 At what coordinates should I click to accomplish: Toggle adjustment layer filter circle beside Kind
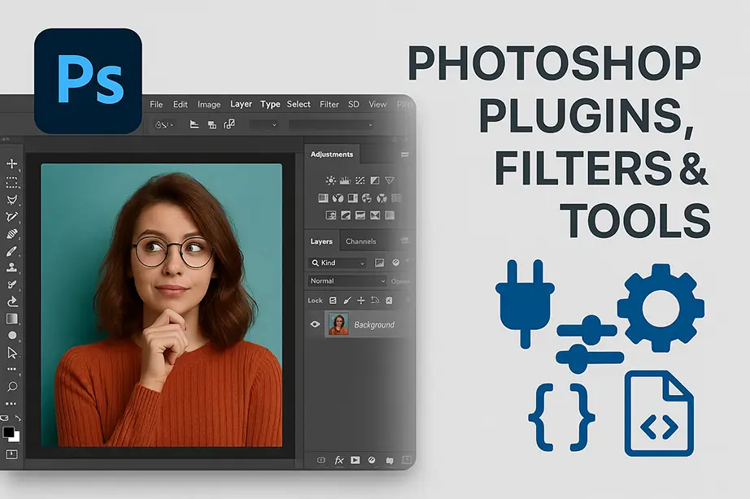coord(395,263)
